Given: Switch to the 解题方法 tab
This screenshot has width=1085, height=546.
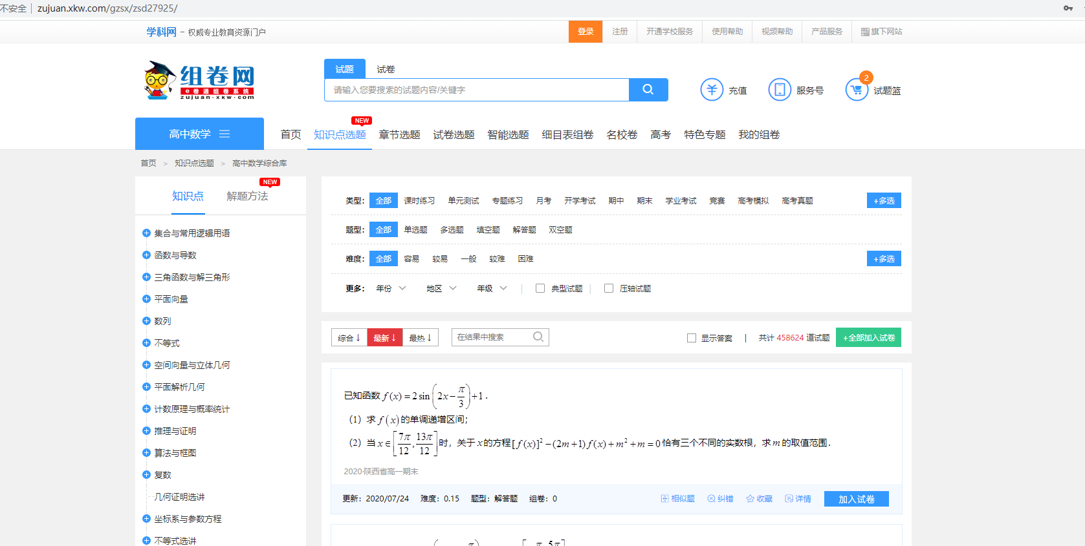Looking at the screenshot, I should 247,196.
